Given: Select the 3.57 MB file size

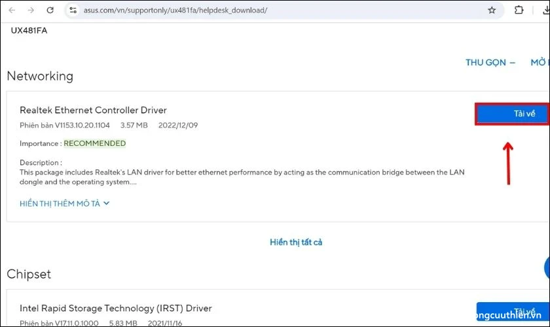Looking at the screenshot, I should point(134,125).
